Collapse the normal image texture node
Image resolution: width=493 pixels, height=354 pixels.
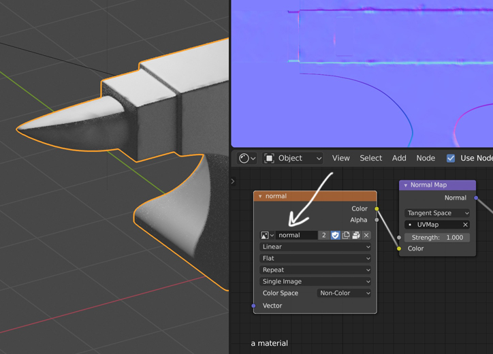click(x=260, y=196)
